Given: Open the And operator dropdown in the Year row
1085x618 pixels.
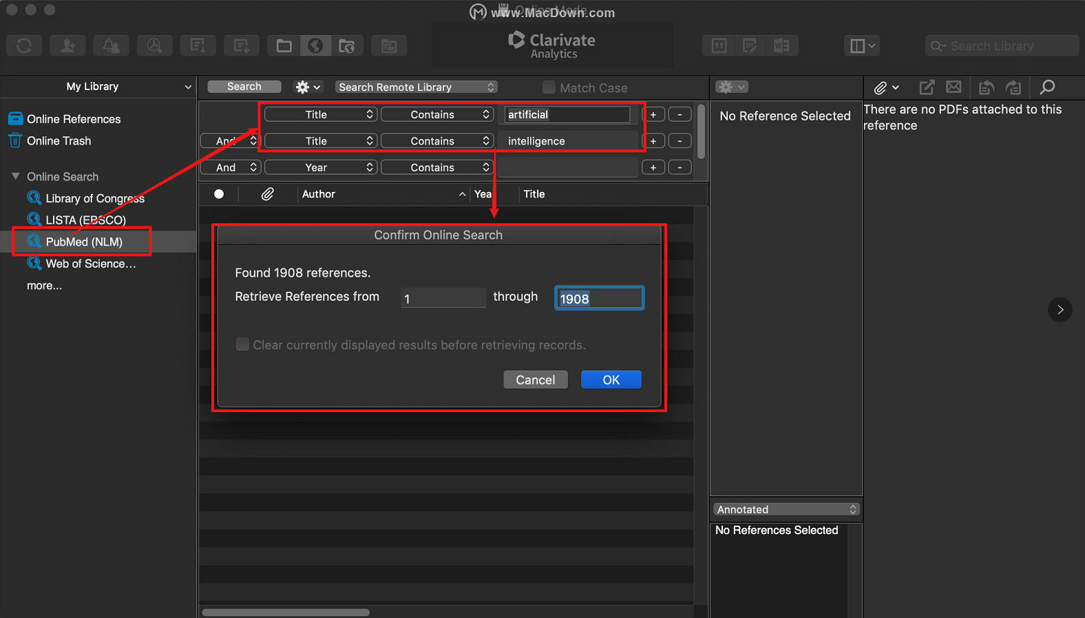Looking at the screenshot, I should pyautogui.click(x=231, y=167).
